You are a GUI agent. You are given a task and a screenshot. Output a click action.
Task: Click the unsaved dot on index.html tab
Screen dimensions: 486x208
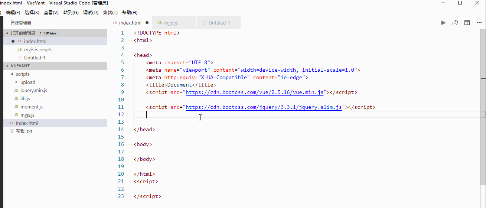tap(147, 23)
